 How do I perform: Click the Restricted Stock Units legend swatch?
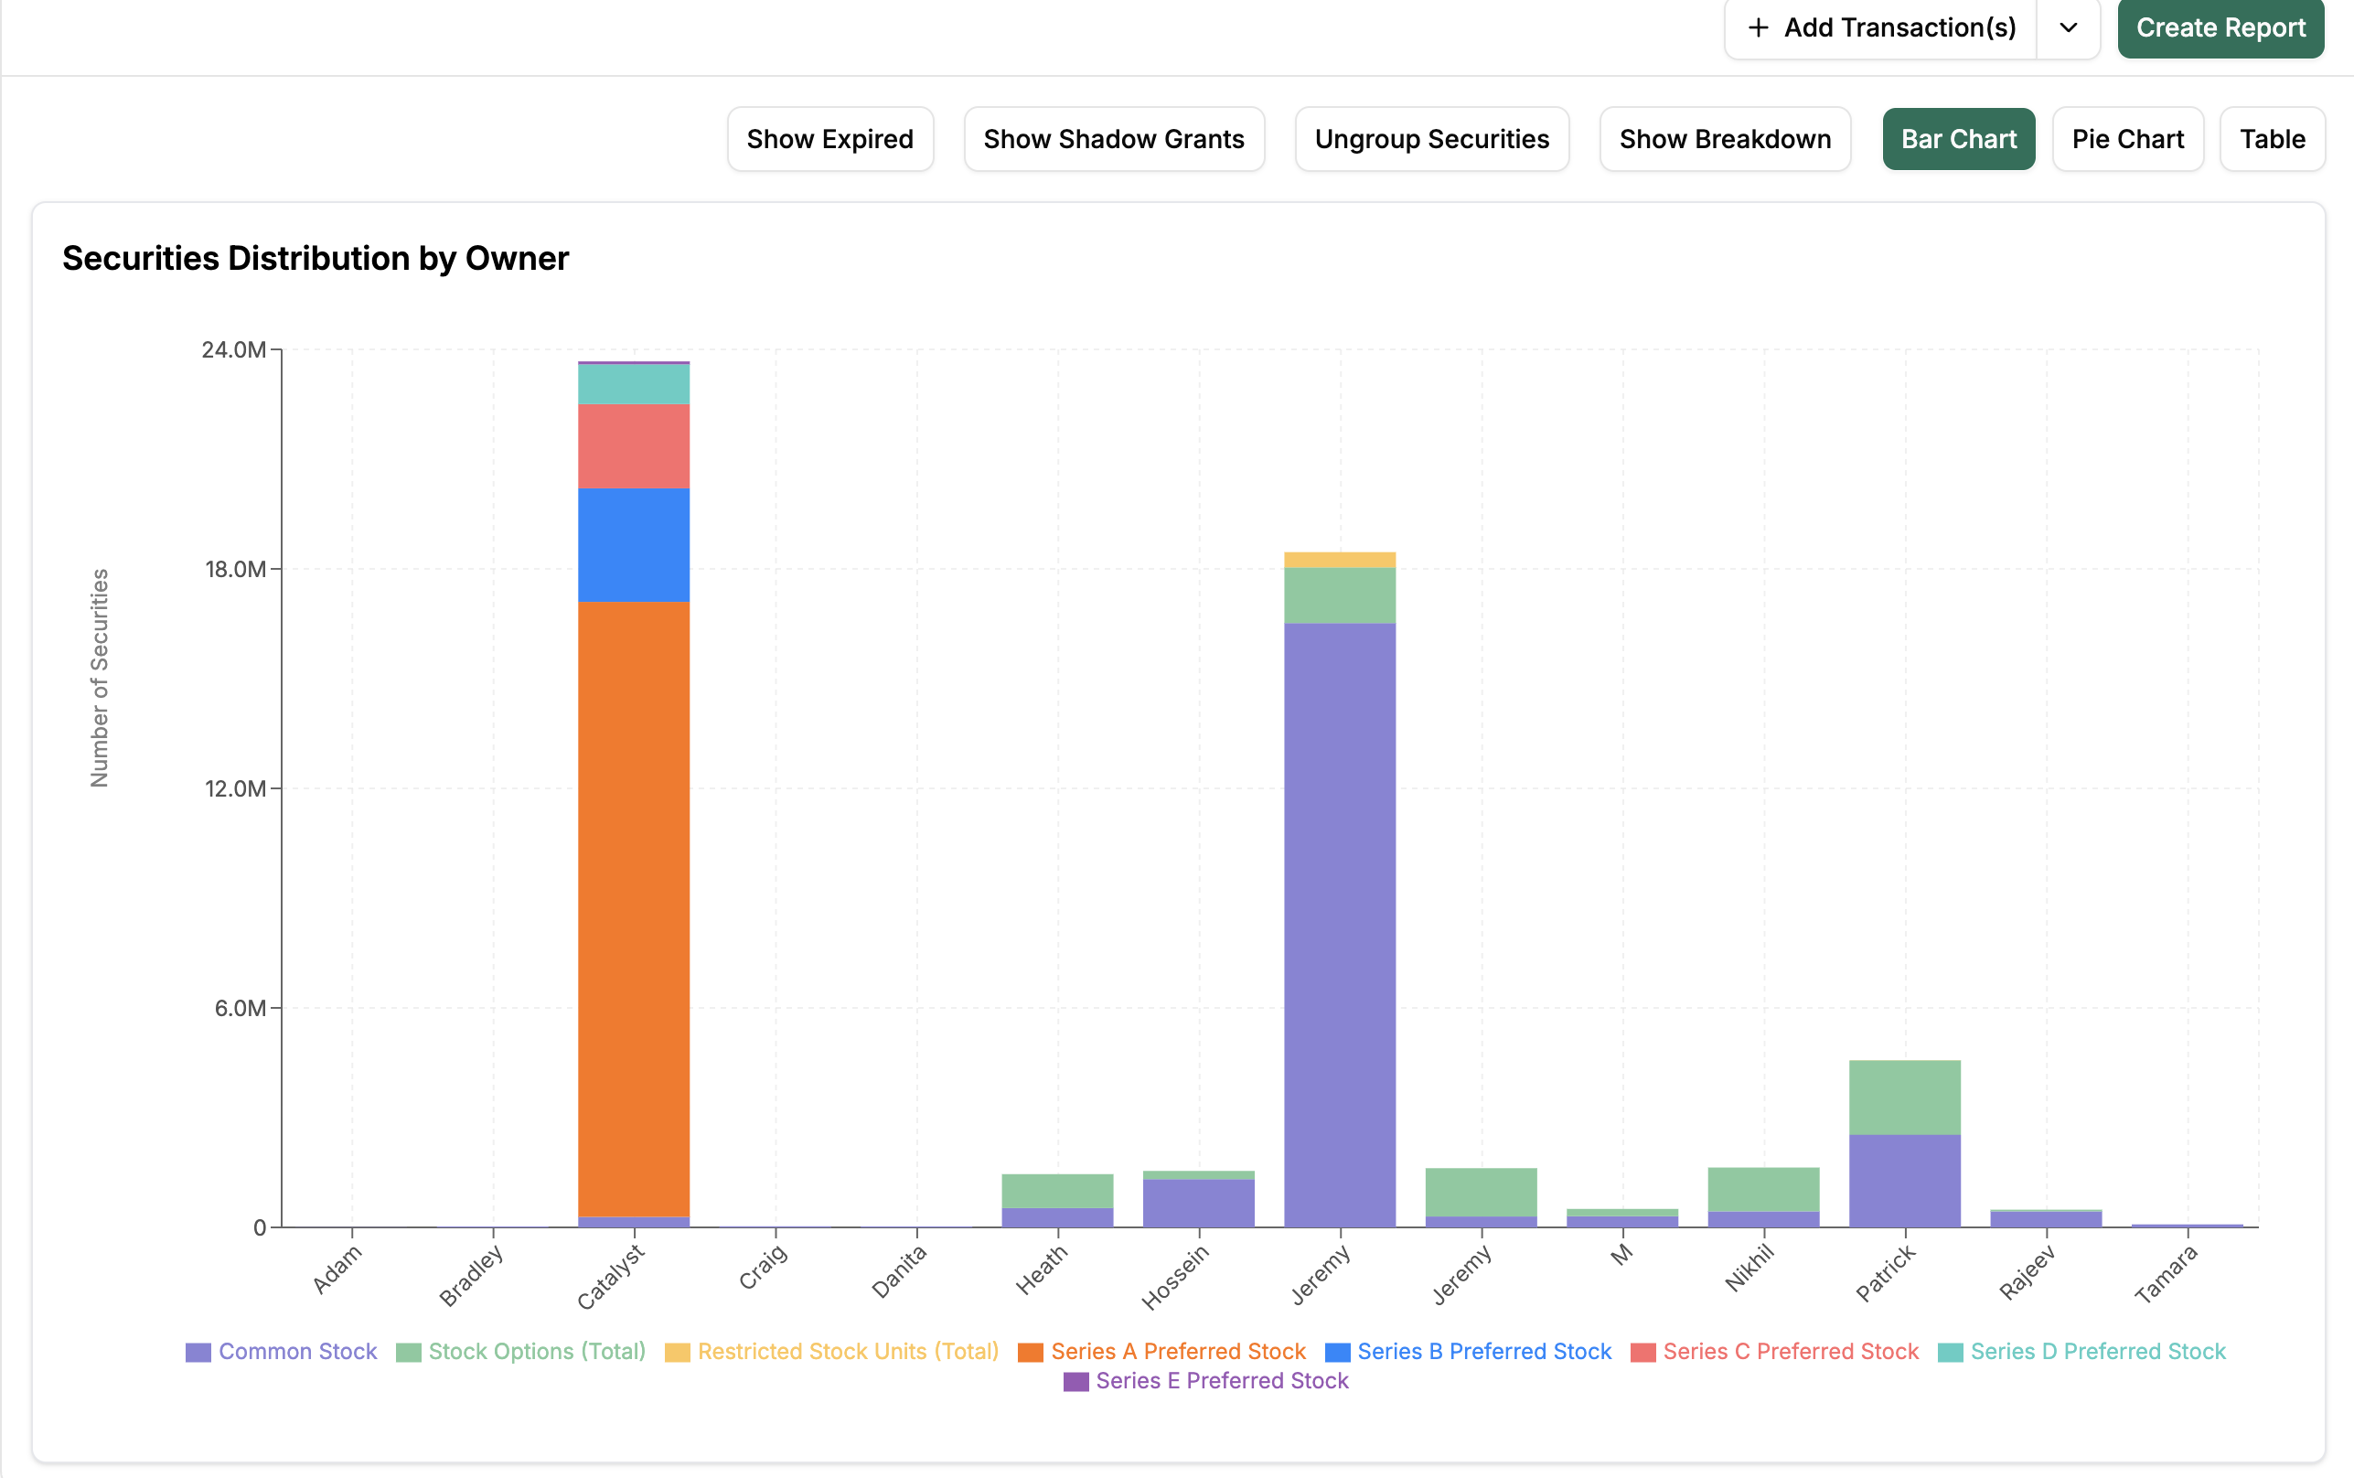coord(677,1353)
